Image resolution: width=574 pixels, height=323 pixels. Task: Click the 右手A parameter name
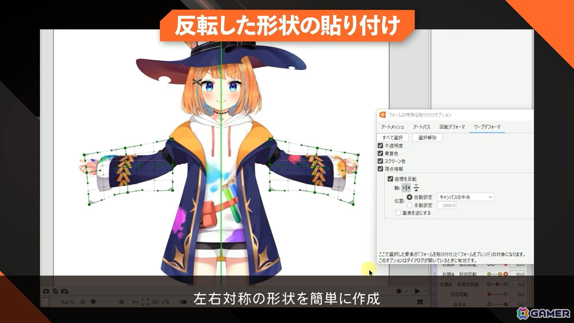click(x=459, y=304)
